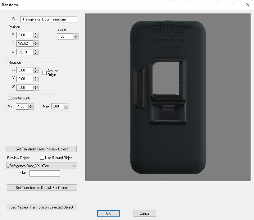
Task: Click Set Transform to Default For Object
Action: tap(42, 188)
